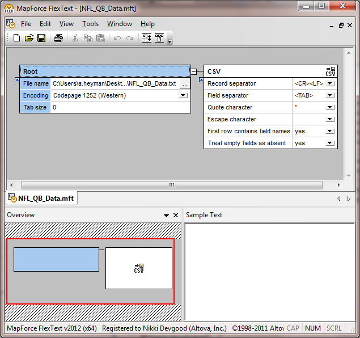
Task: Paste with the clipboard icon
Action: tap(100, 38)
